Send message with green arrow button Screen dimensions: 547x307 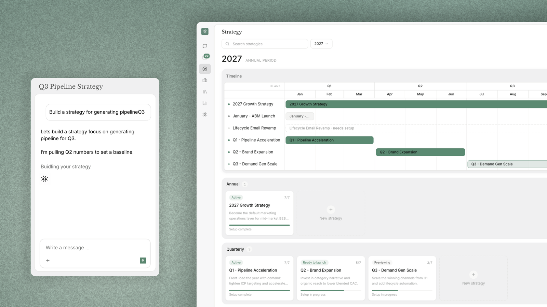click(143, 261)
